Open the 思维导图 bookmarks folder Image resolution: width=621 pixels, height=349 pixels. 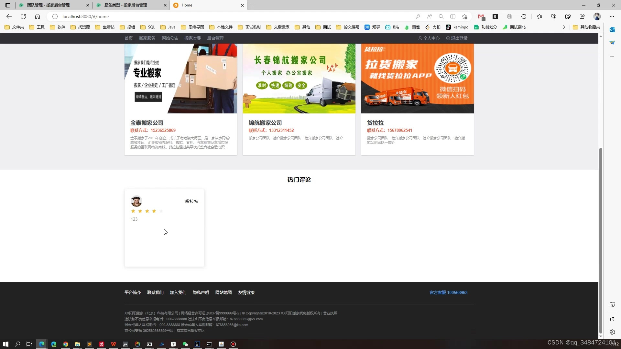pyautogui.click(x=192, y=27)
